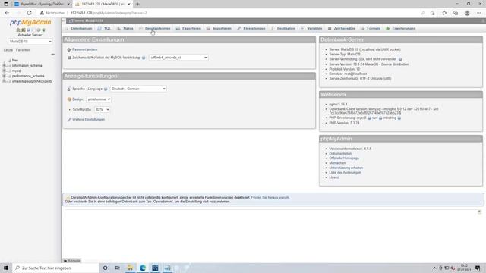Open the Windows Start menu
The image size is (486, 273).
(x=6, y=268)
